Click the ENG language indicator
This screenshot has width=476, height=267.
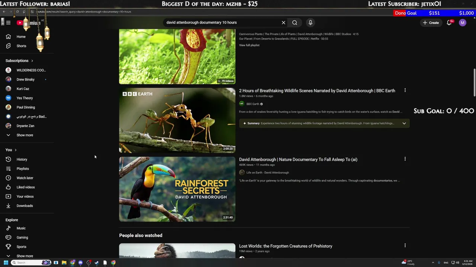pos(446,263)
